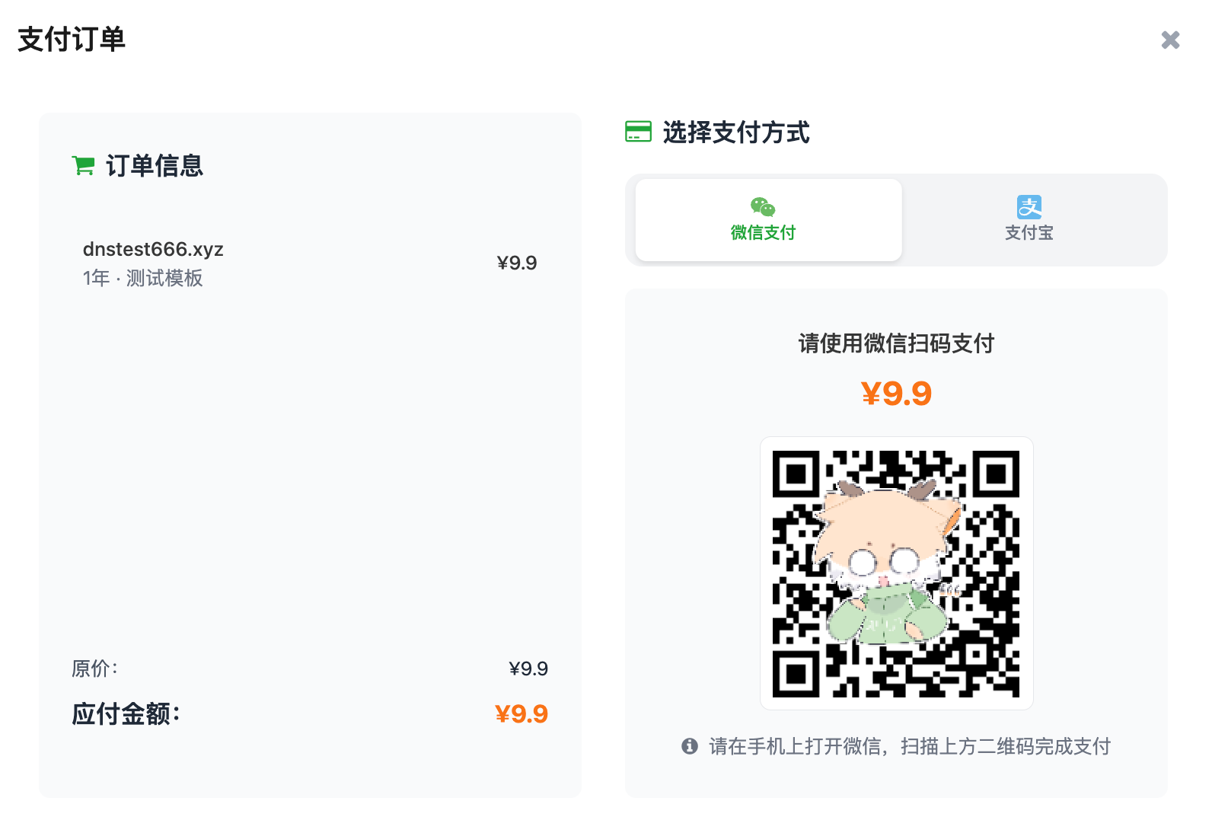
Task: Click the orange ¥9.9 payable total value
Action: 521,713
